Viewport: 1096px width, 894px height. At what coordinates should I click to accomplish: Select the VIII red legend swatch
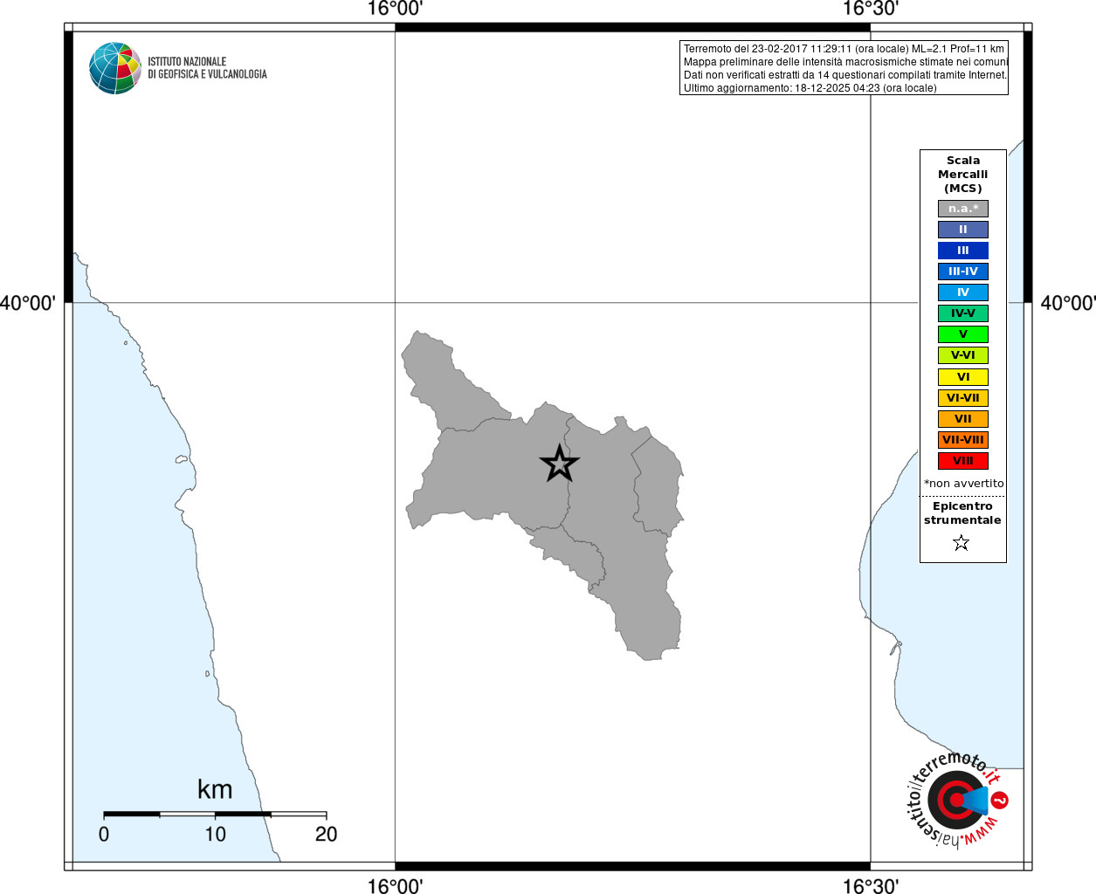[x=963, y=461]
